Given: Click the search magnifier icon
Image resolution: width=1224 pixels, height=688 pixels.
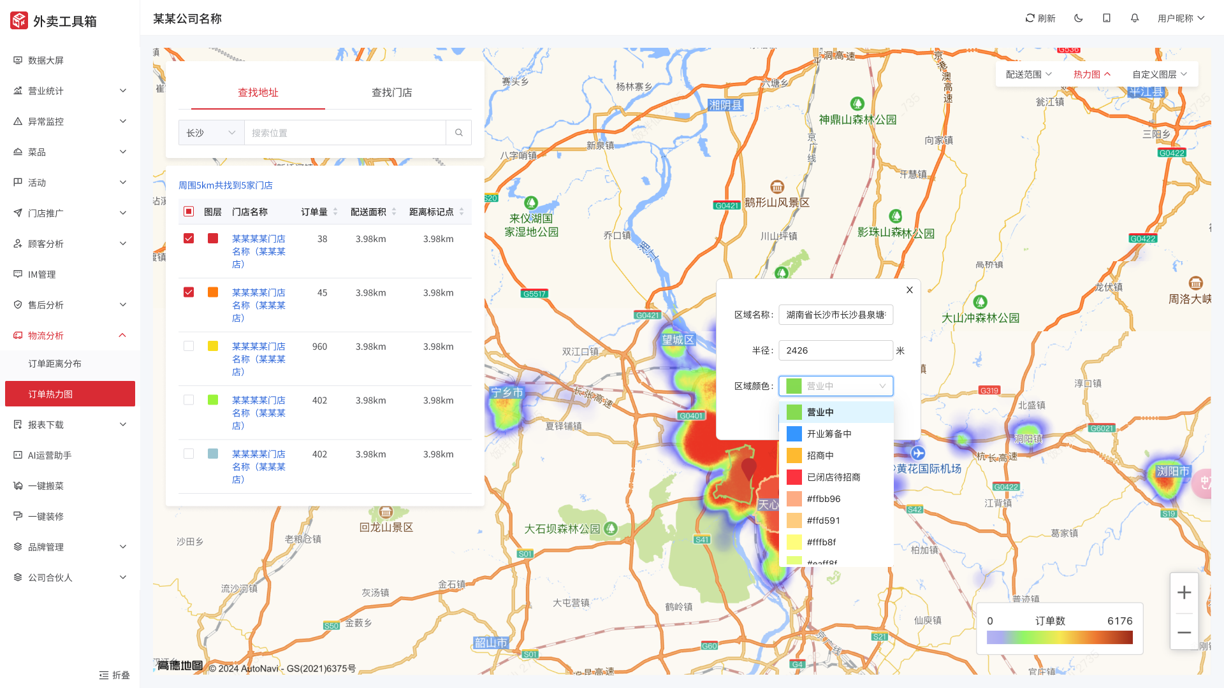Looking at the screenshot, I should (x=459, y=133).
